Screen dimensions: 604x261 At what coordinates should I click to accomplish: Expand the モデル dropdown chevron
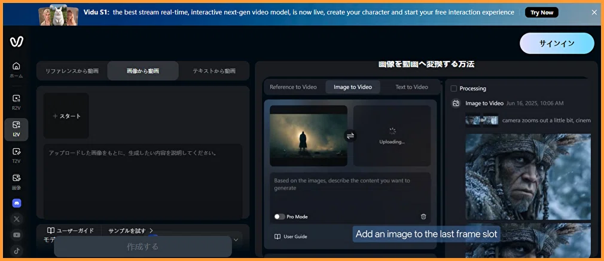tap(236, 240)
